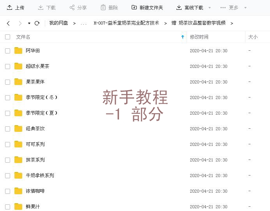Click the 分享 share button
270x211 pixels.
[78, 7]
